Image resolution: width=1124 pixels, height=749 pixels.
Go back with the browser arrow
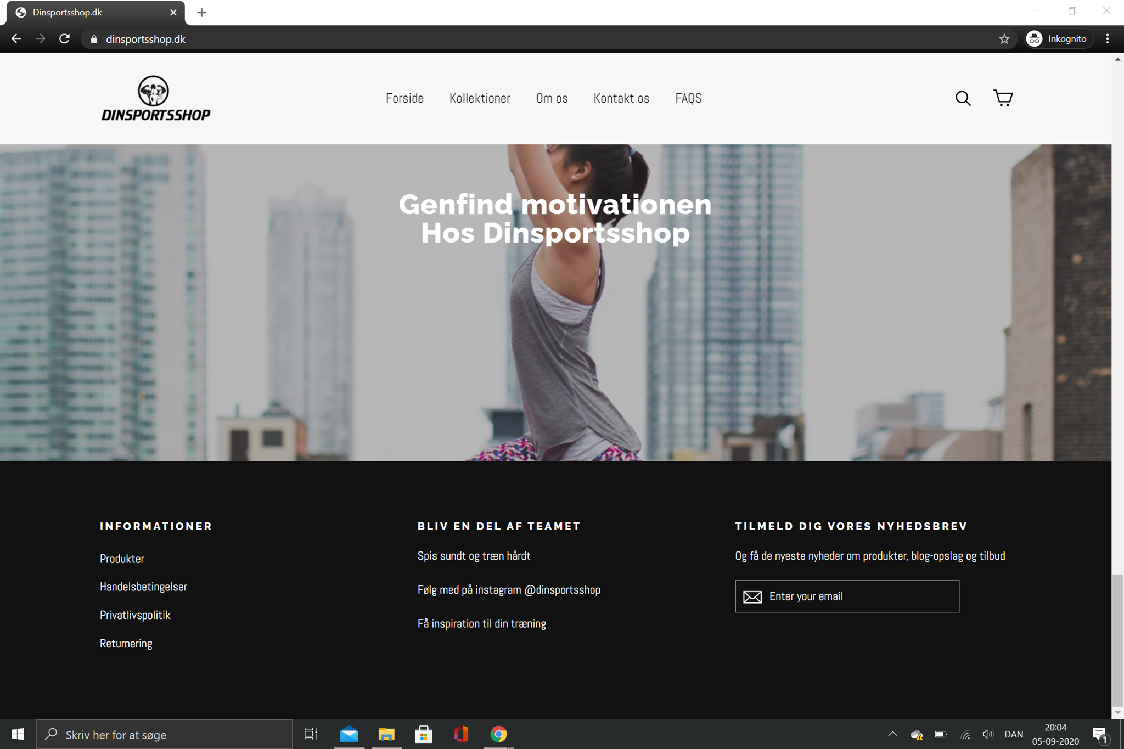coord(16,39)
